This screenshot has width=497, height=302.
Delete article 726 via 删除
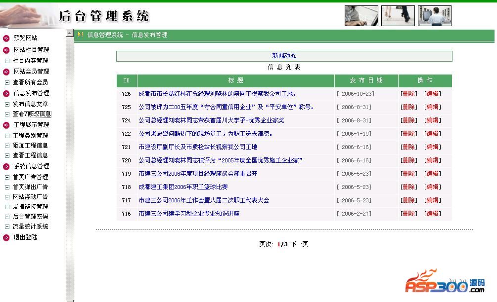coord(409,94)
